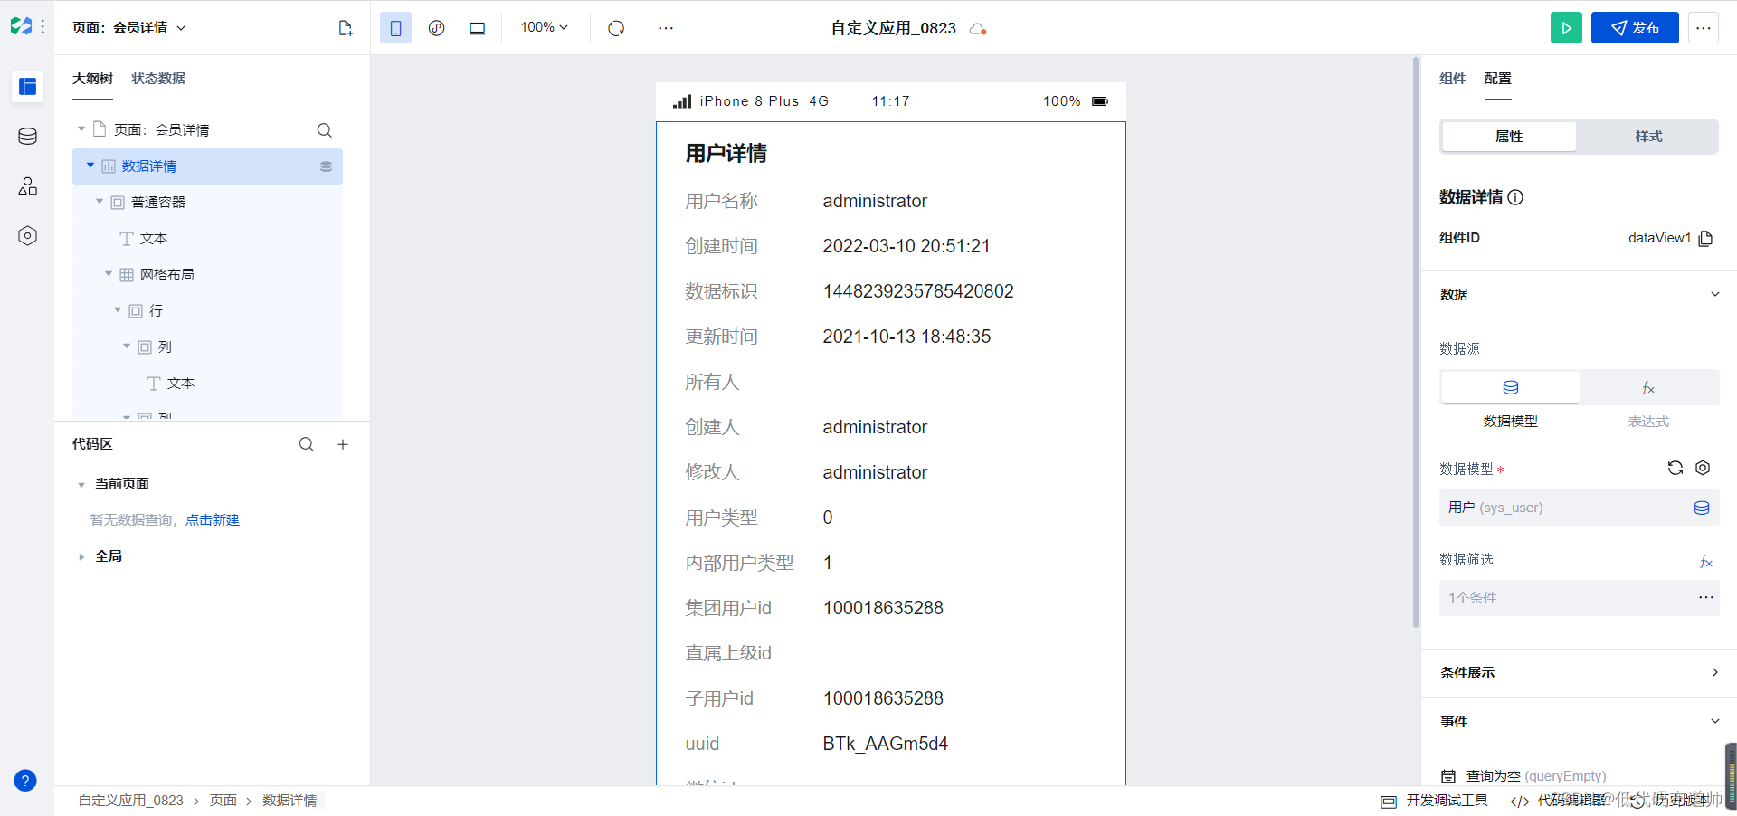The image size is (1737, 816).
Task: Open the top-right more menu button
Action: [1704, 28]
